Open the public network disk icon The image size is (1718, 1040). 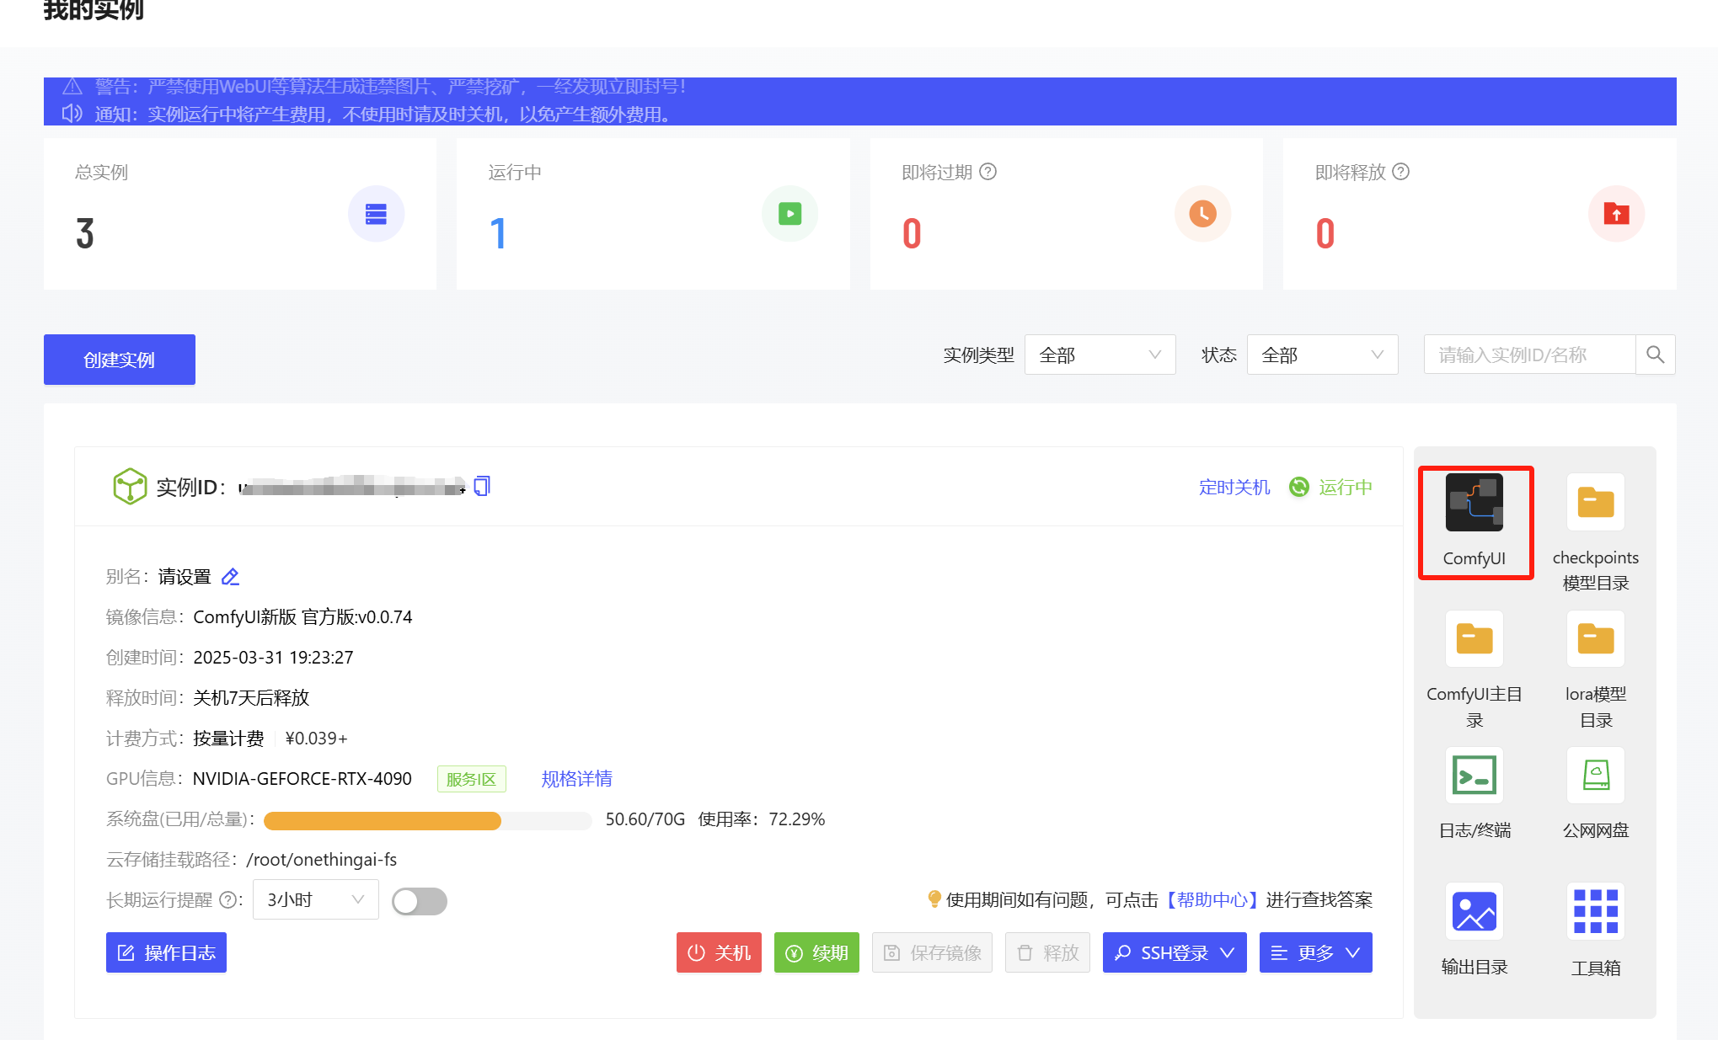click(1595, 776)
